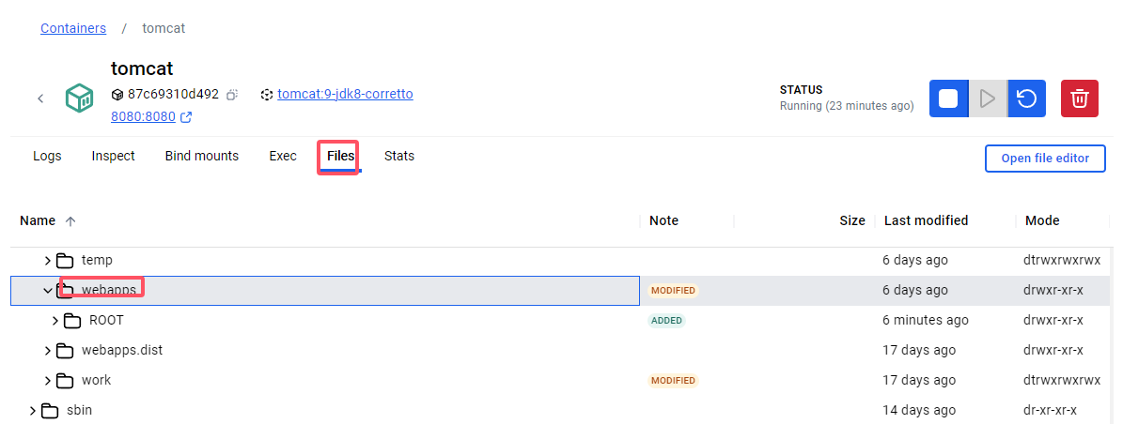Screen dimensions: 1123x424
Task: Click the greyed-out start play icon
Action: click(x=988, y=98)
